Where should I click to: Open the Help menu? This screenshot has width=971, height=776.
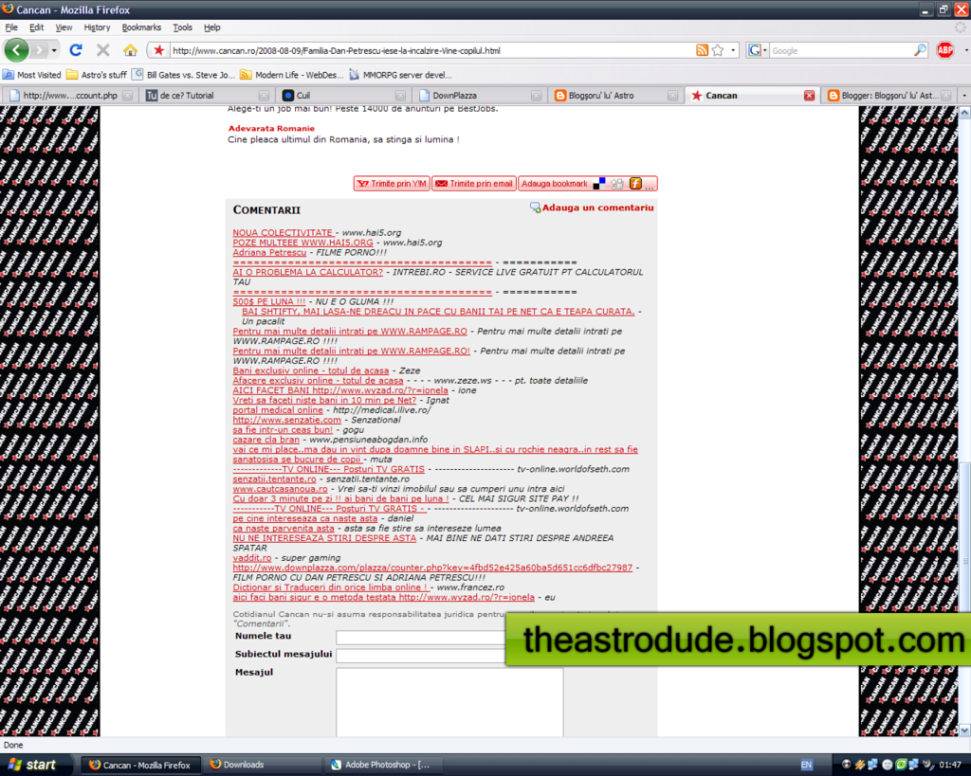coord(211,27)
